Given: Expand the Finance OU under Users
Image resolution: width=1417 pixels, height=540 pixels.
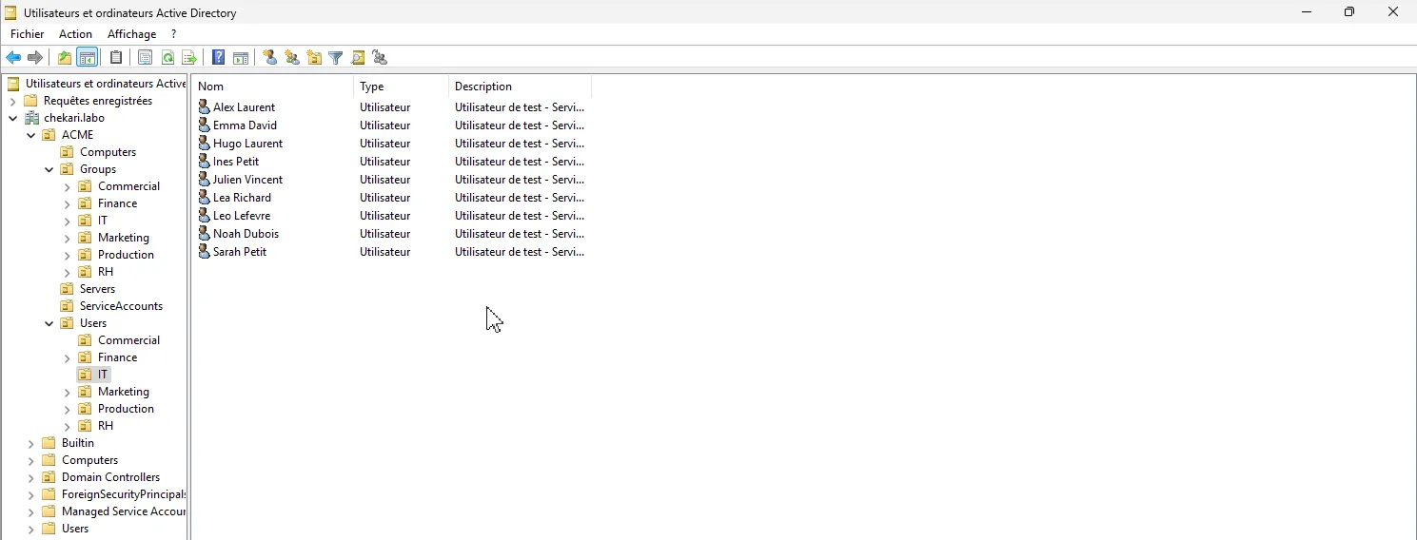Looking at the screenshot, I should [68, 358].
